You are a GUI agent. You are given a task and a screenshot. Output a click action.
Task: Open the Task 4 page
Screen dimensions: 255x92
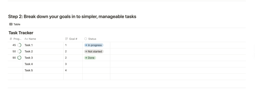pyautogui.click(x=29, y=64)
